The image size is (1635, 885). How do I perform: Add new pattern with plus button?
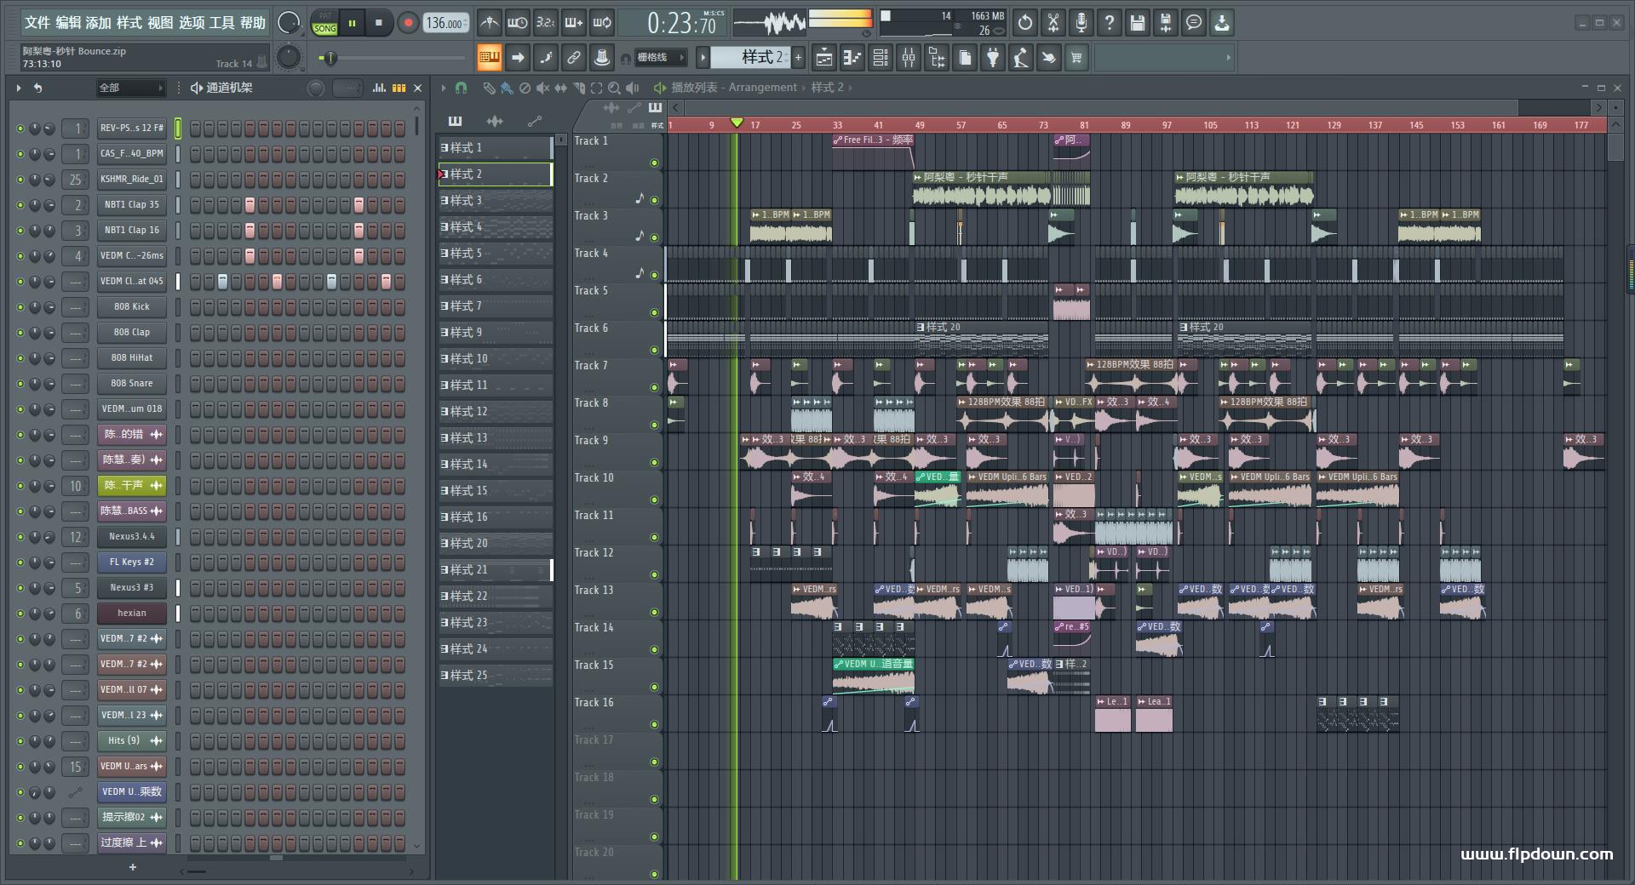pos(799,57)
